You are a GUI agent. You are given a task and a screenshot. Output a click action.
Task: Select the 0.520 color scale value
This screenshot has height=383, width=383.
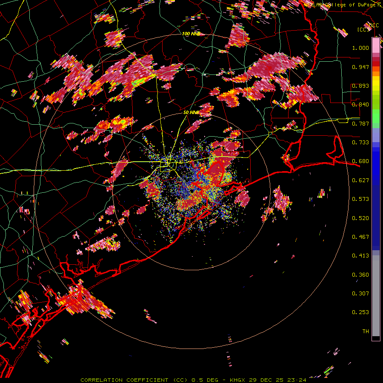click(x=360, y=218)
